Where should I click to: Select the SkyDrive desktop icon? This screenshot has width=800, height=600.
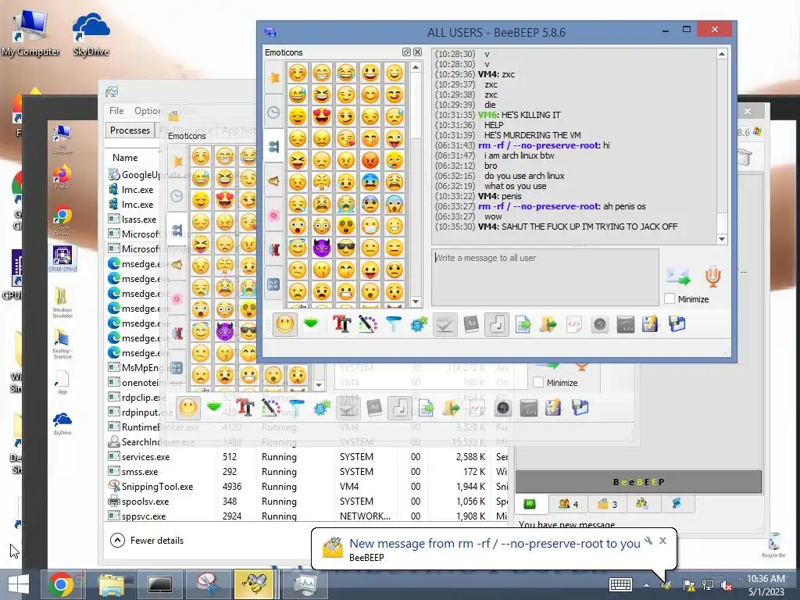tap(91, 34)
